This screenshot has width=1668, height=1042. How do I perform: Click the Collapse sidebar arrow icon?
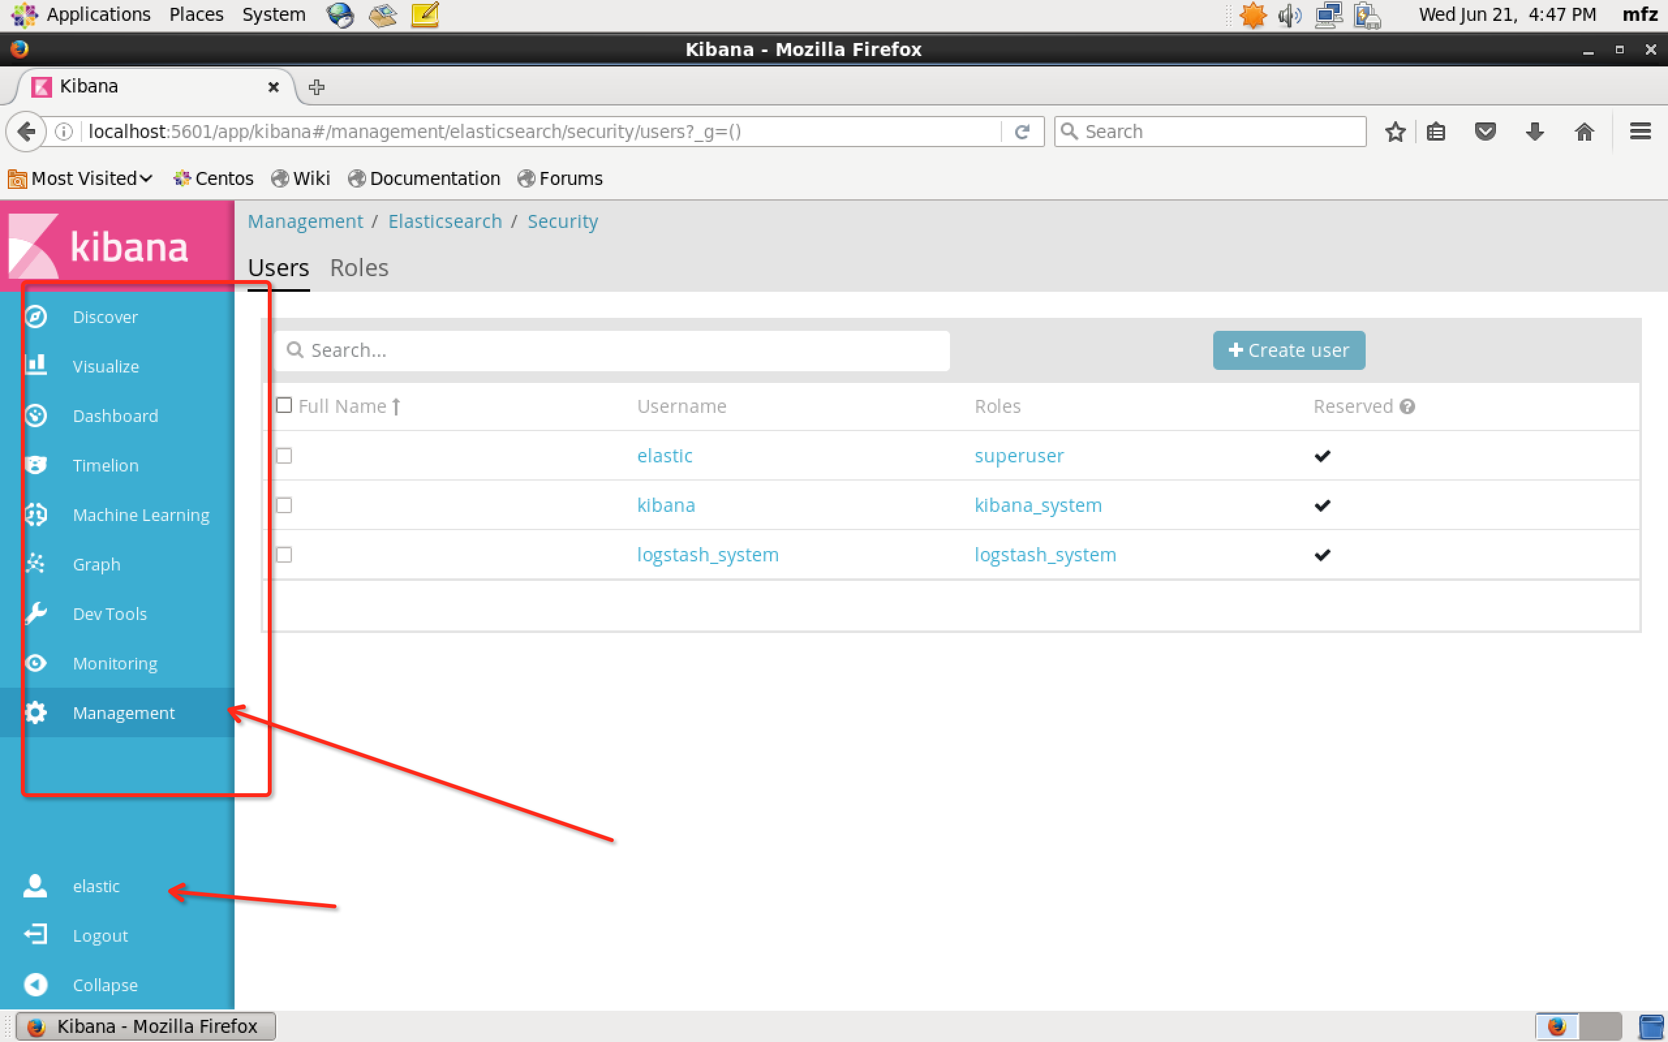coord(36,984)
